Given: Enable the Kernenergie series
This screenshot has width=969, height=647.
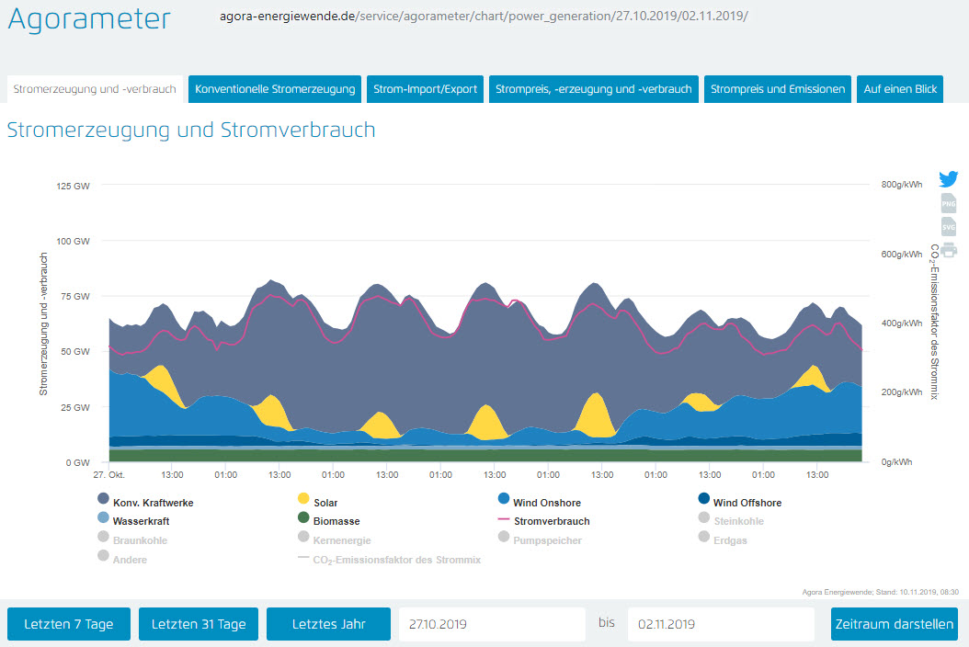Looking at the screenshot, I should 333,540.
